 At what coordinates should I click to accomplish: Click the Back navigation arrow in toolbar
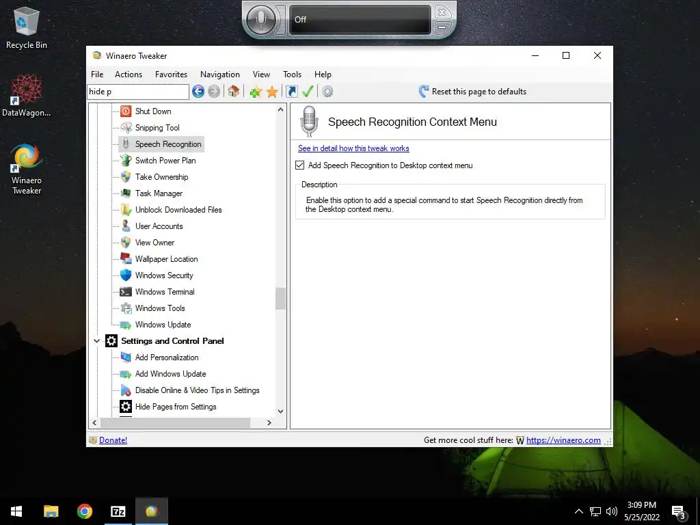(x=198, y=92)
